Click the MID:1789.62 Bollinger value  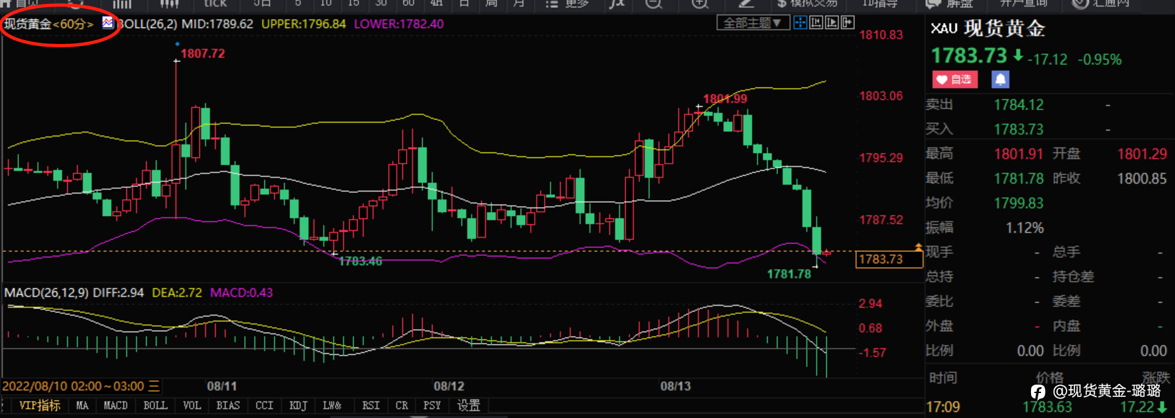pyautogui.click(x=218, y=24)
